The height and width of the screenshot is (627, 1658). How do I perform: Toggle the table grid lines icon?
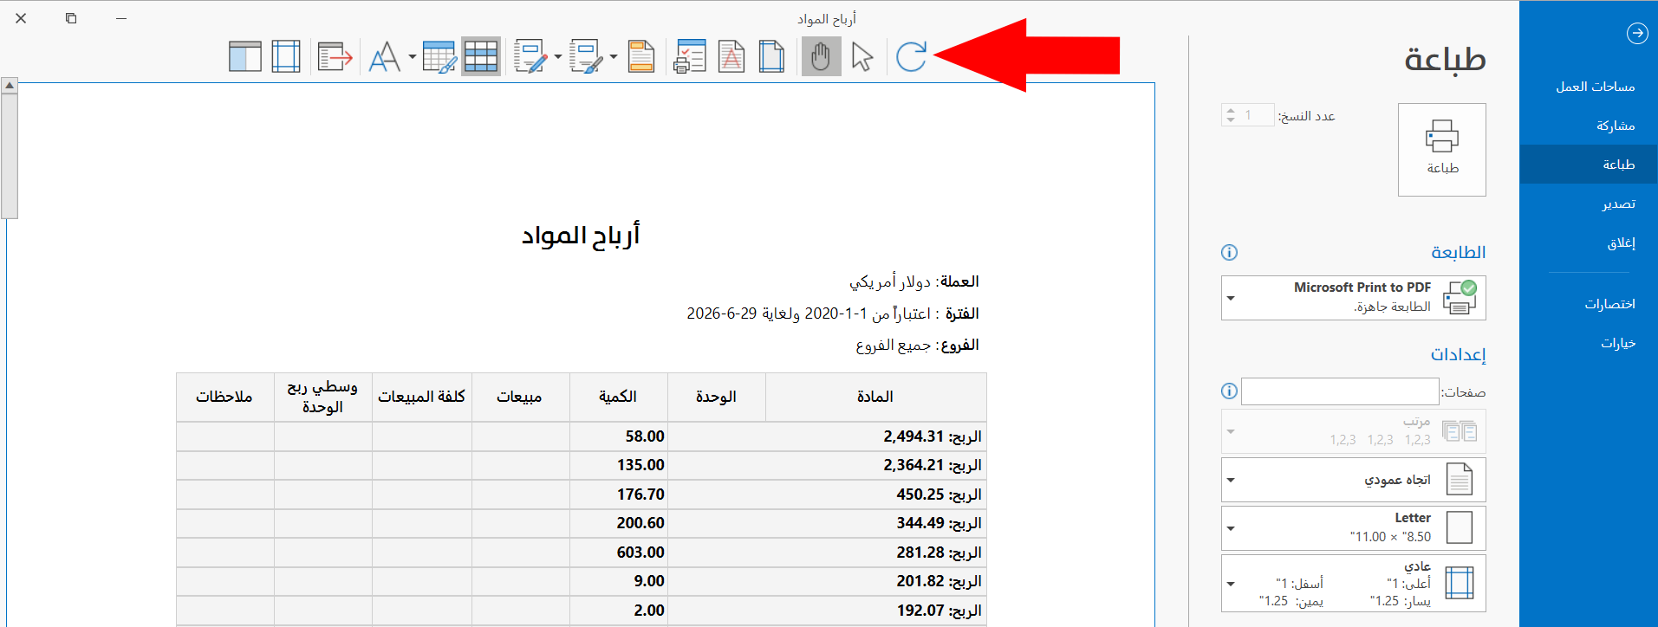coord(481,57)
